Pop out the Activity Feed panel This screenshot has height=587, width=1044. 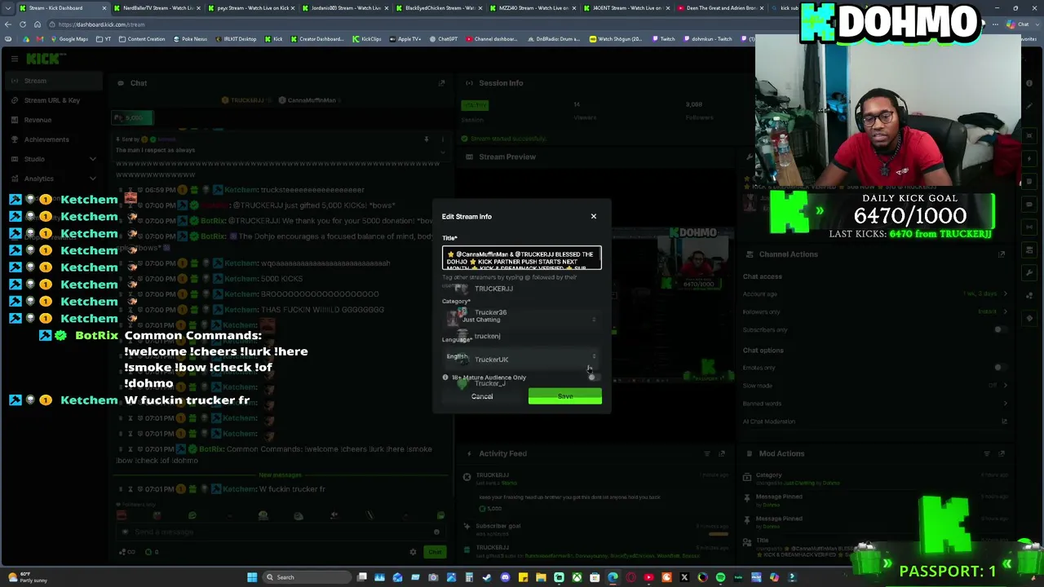click(x=722, y=453)
